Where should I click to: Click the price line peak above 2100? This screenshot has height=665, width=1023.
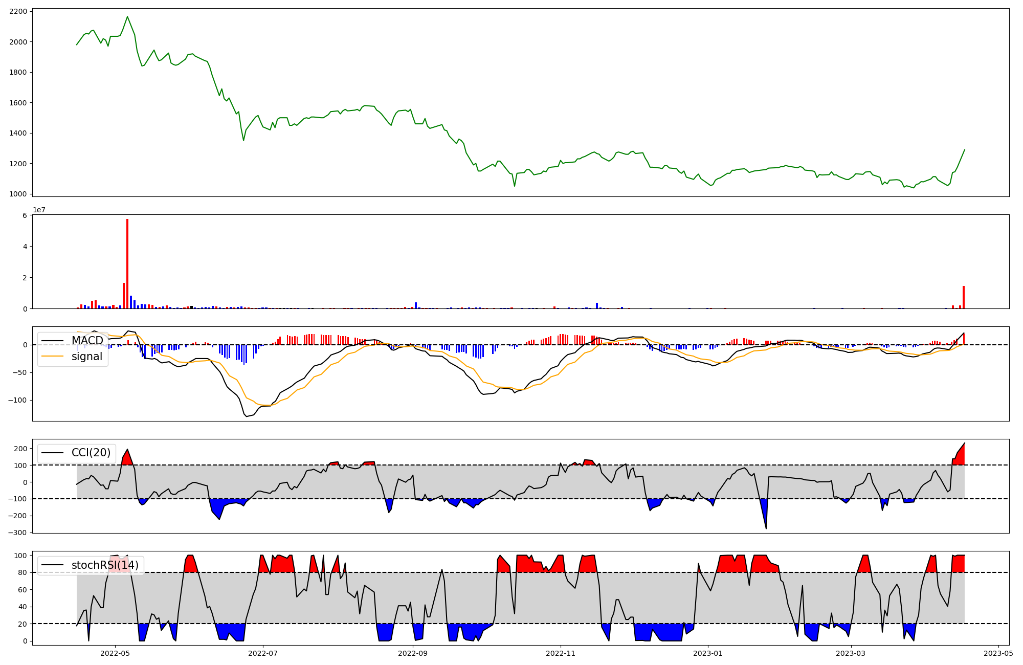(x=127, y=17)
